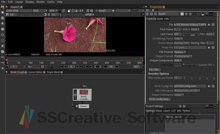Image resolution: width=220 pixels, height=134 pixels.
Task: Toggle the play preview icon in Read1 header
Action: coord(147,14)
